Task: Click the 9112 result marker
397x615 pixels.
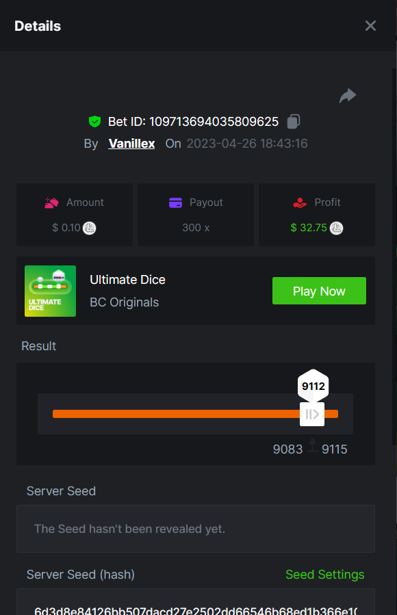Action: 313,386
